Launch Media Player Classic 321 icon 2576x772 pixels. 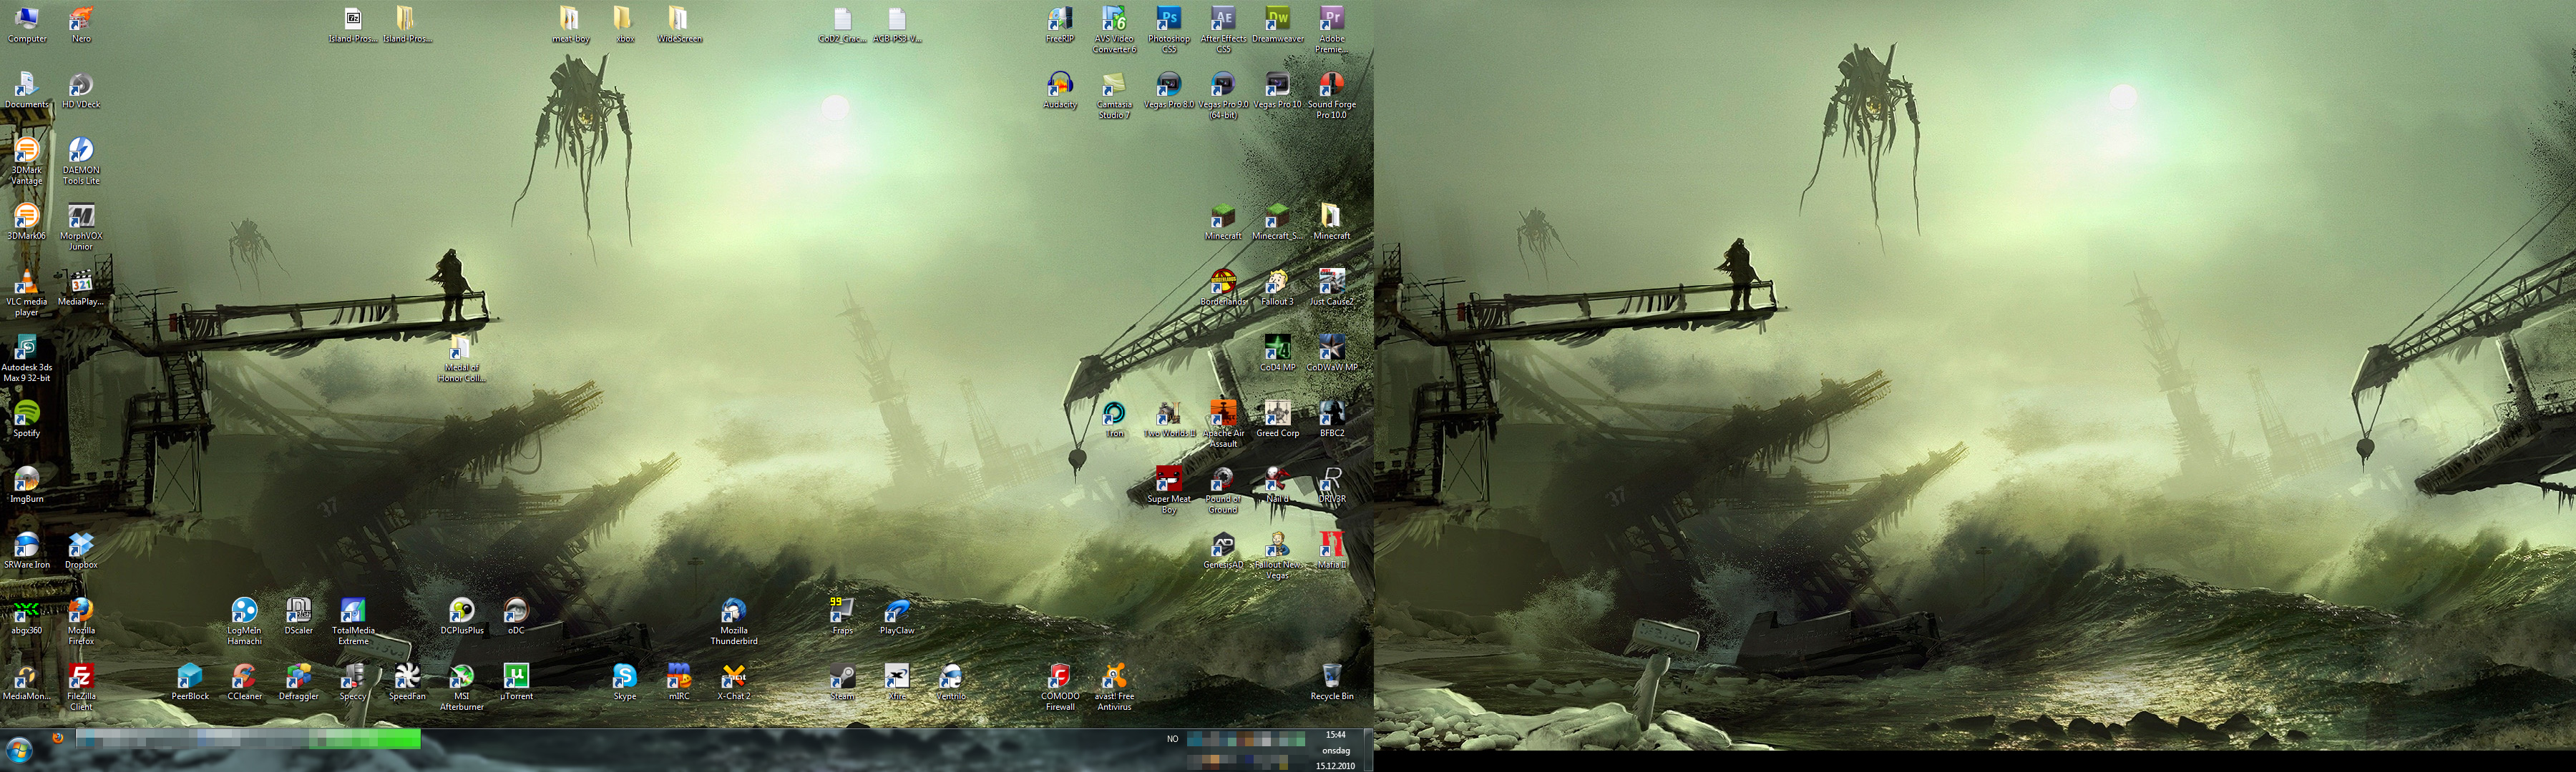[81, 287]
